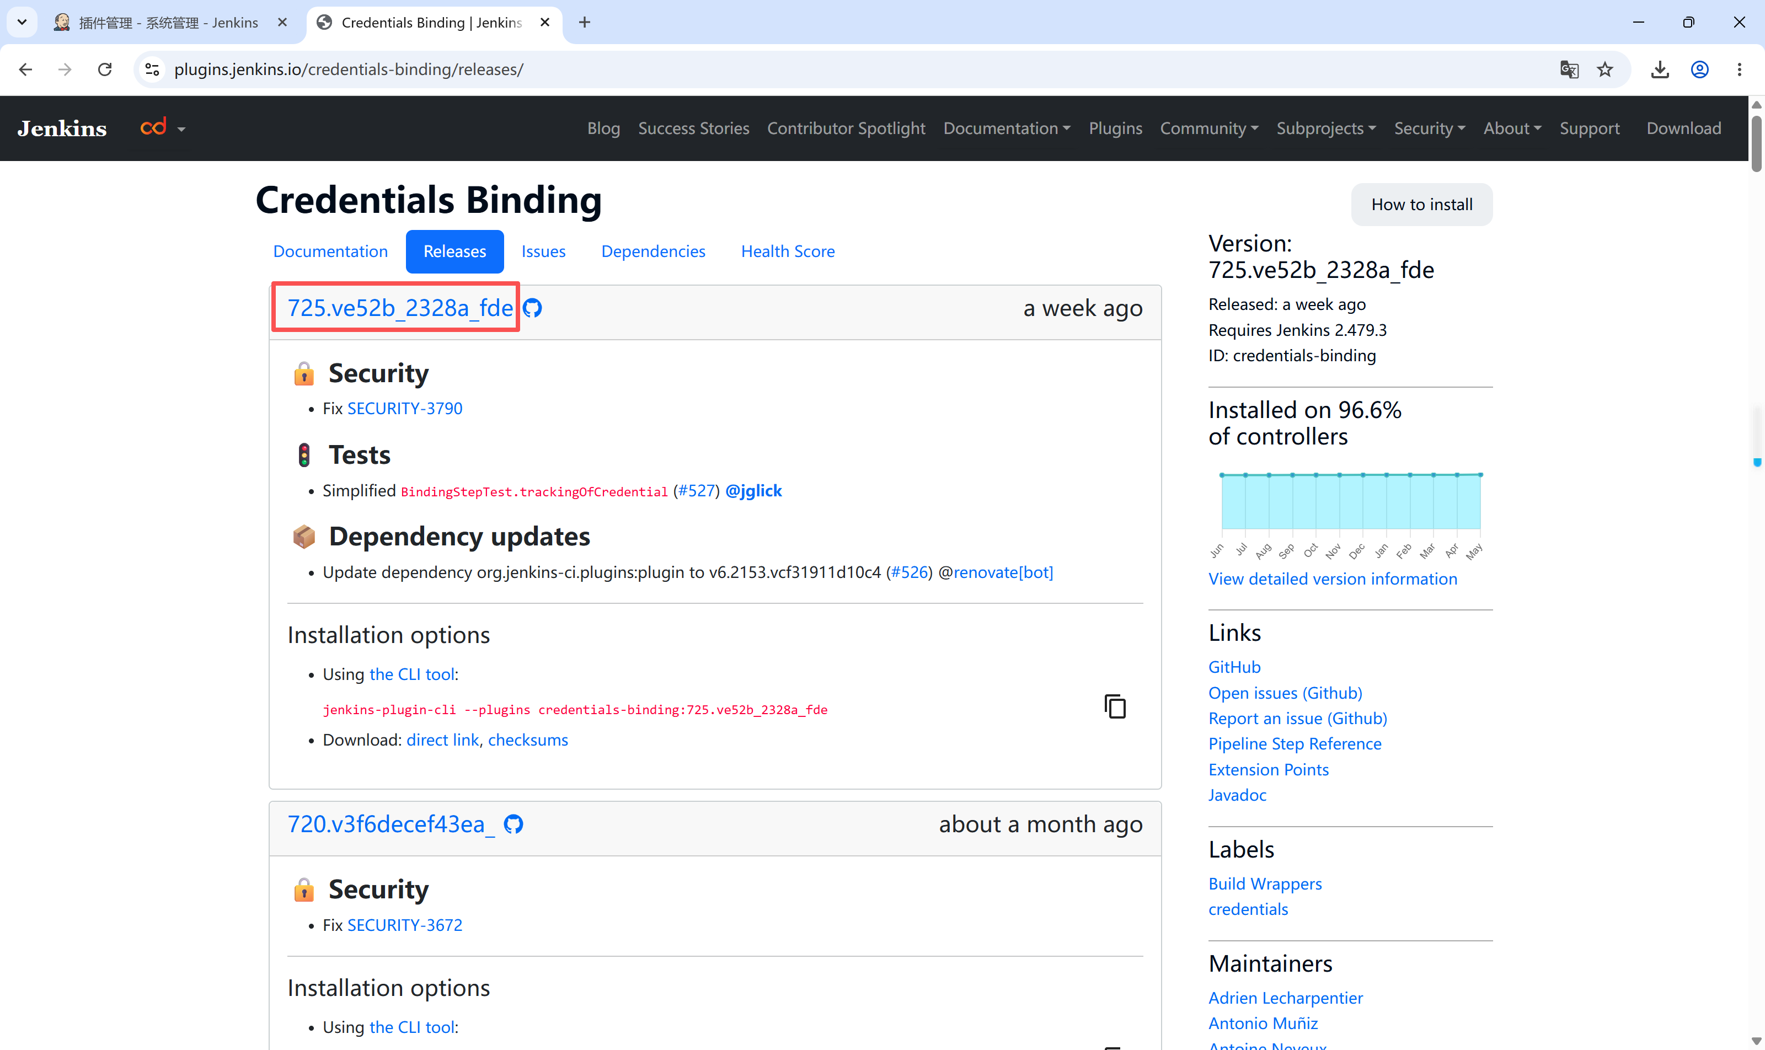Switch to the Issues tab
The height and width of the screenshot is (1050, 1765).
click(x=543, y=251)
